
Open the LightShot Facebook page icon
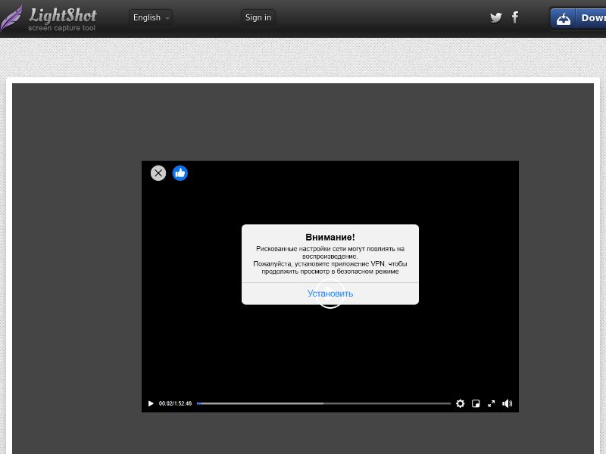[x=515, y=17]
